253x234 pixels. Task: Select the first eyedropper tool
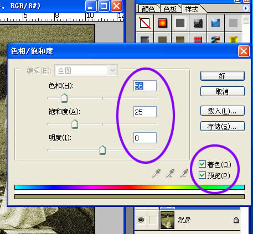156,173
